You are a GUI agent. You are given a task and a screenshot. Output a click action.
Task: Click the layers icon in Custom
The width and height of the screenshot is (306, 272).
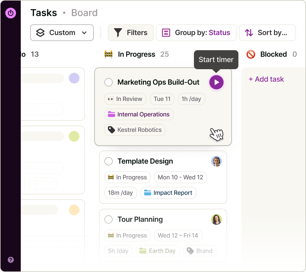coord(40,33)
